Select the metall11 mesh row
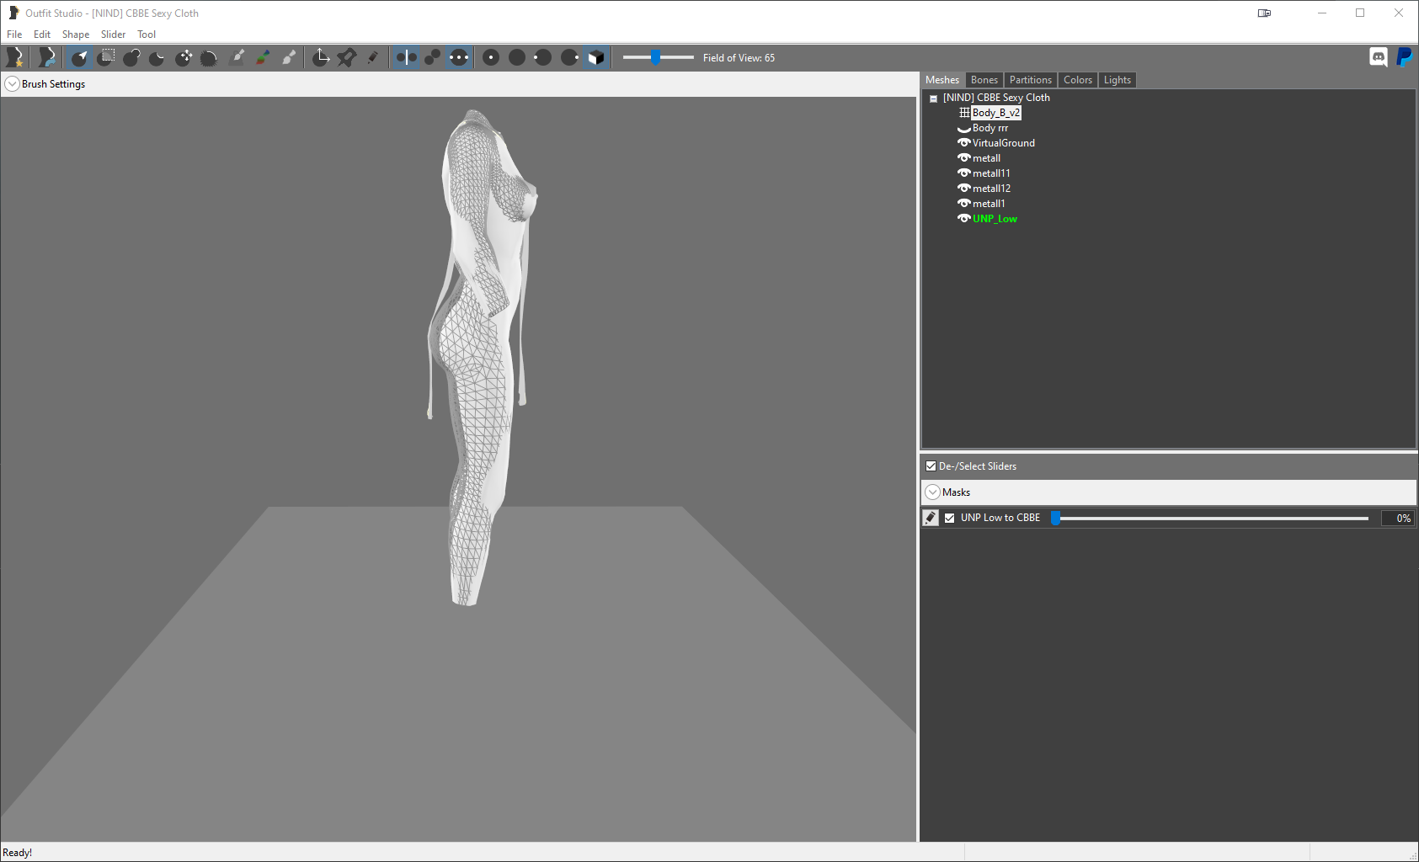Viewport: 1419px width, 862px height. [991, 173]
